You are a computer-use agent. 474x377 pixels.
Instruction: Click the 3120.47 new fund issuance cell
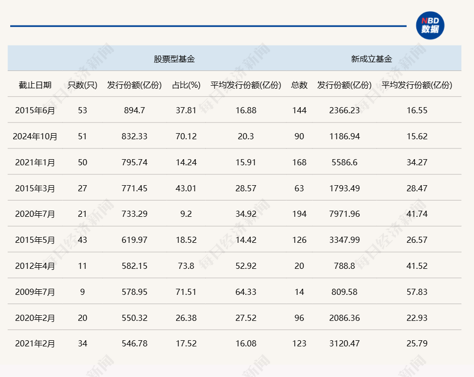tap(345, 343)
